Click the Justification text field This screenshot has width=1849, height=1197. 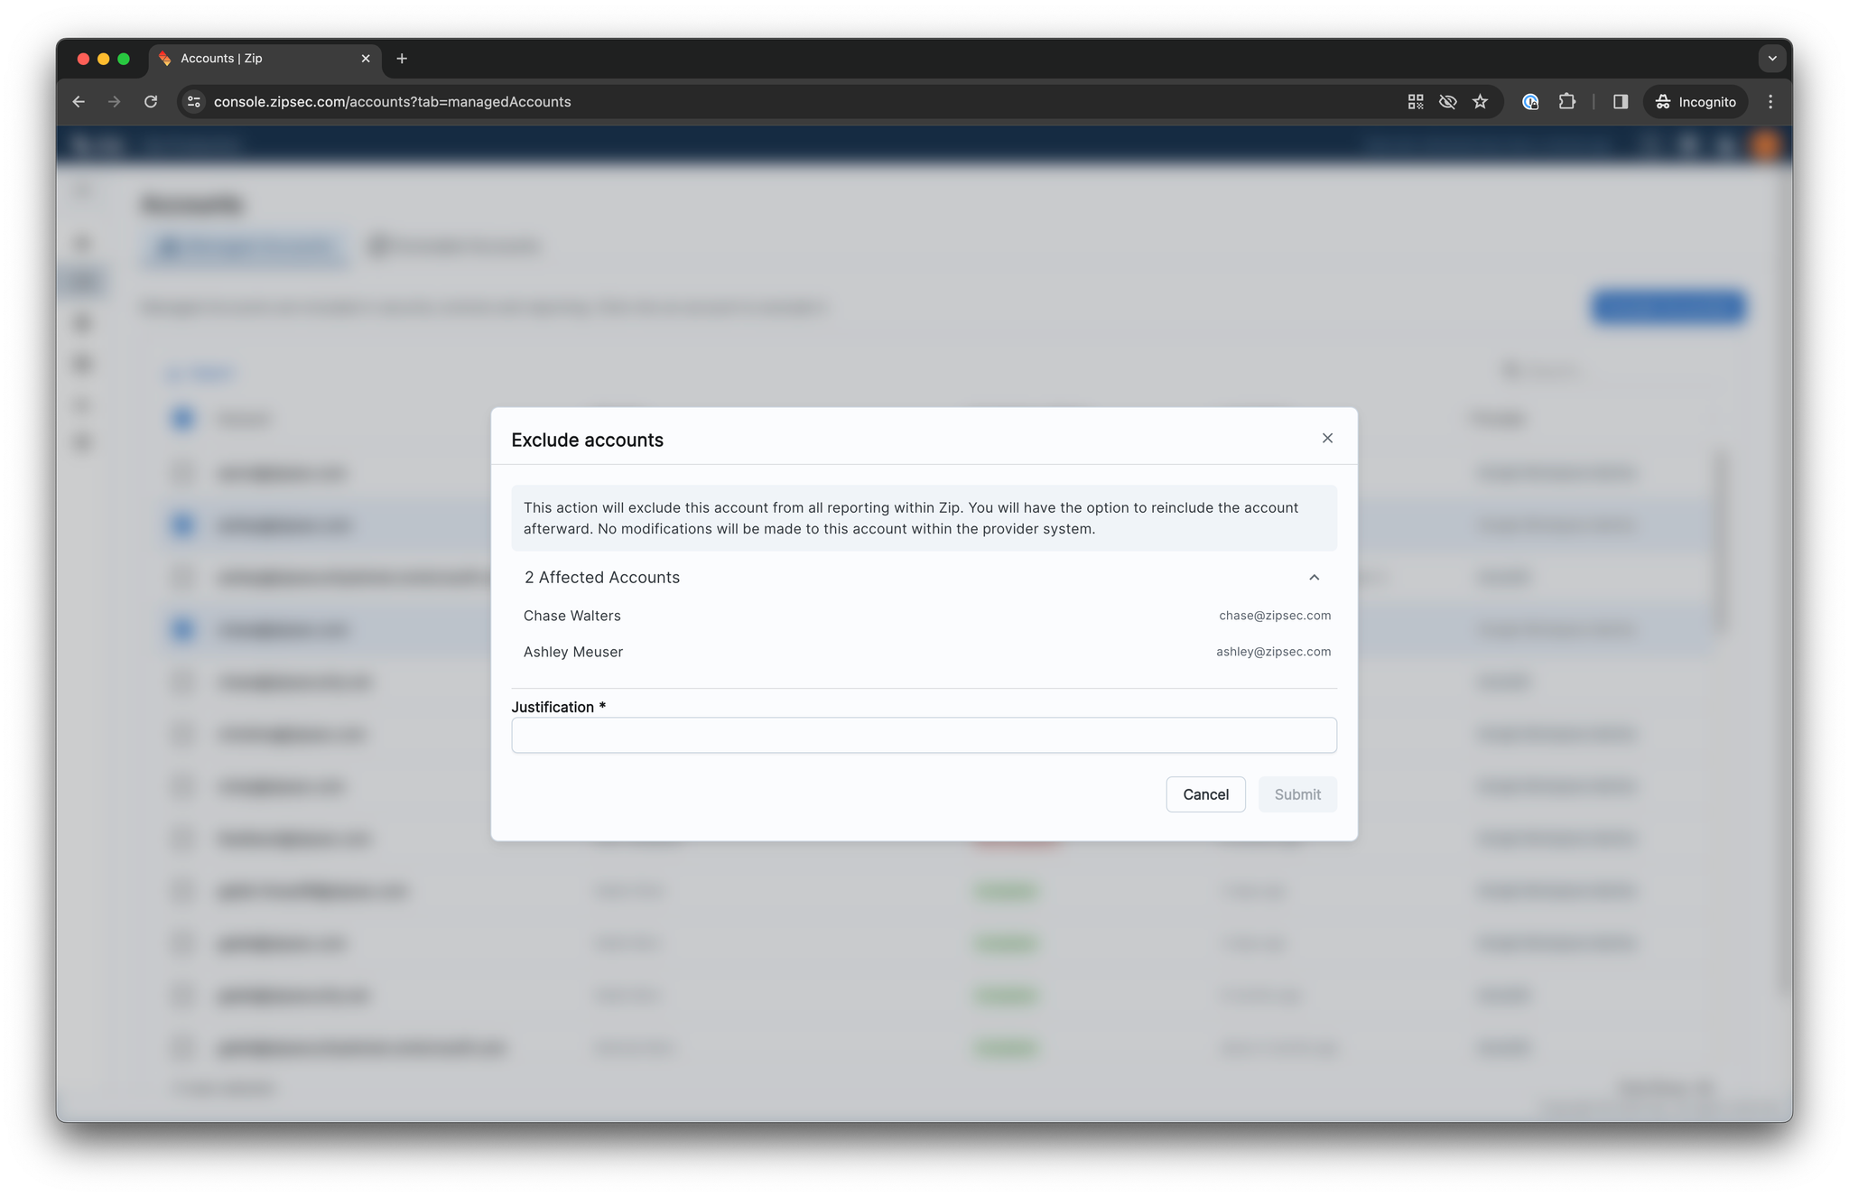[x=923, y=735]
